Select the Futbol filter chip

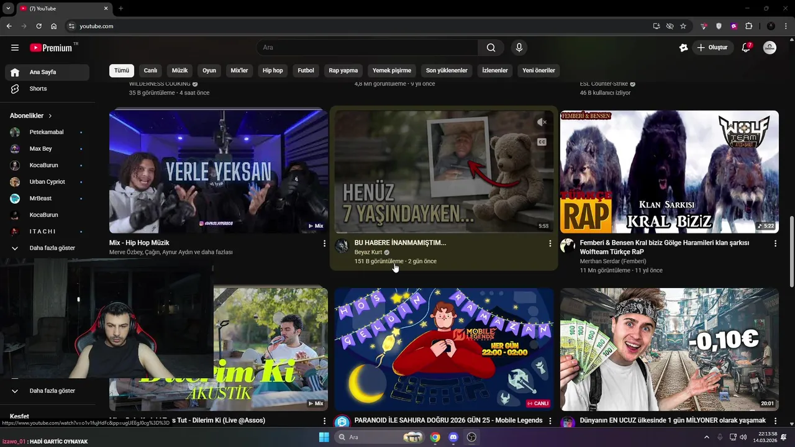[x=306, y=70]
